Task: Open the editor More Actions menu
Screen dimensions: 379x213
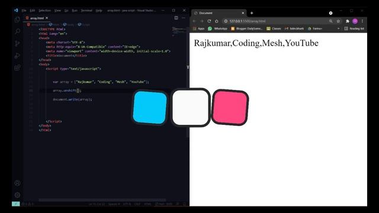Action: (184, 18)
